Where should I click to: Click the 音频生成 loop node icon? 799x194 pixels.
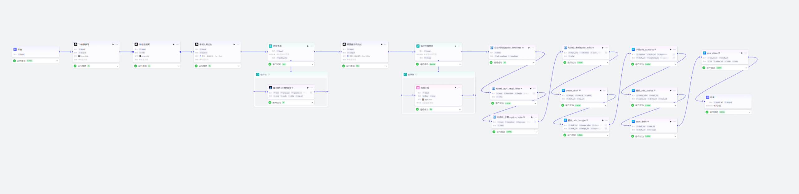[271, 46]
